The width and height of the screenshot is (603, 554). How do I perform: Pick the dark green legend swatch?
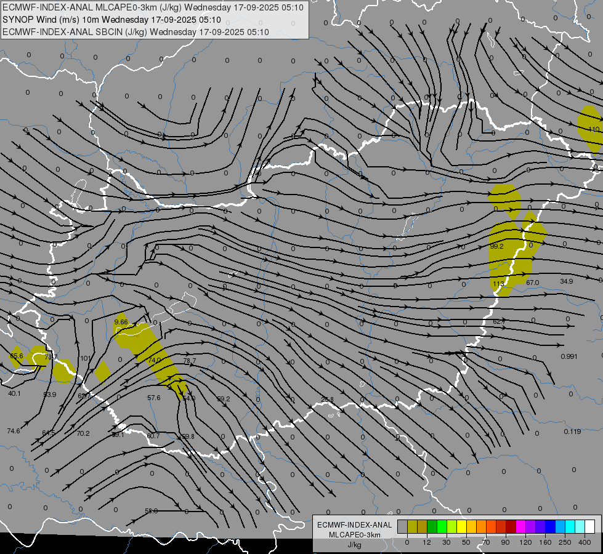point(432,526)
